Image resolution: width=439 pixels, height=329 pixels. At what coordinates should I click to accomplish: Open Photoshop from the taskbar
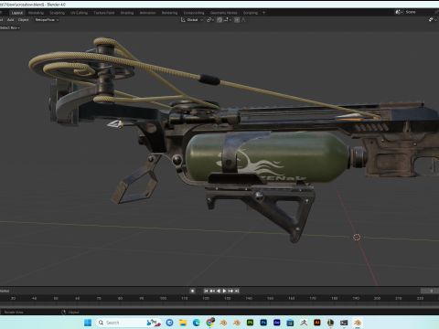point(263,323)
